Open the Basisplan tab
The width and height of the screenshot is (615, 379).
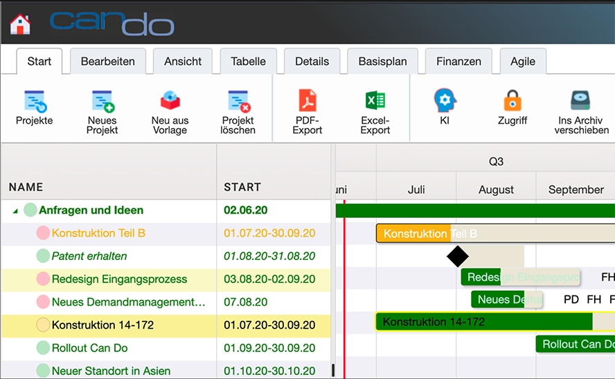383,61
